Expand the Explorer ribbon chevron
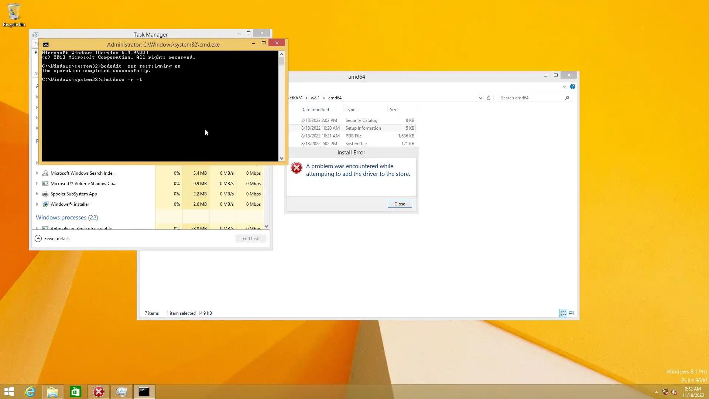709x399 pixels. tap(564, 87)
